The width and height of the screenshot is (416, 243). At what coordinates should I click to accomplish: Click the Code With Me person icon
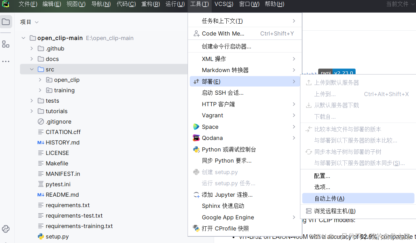(196, 33)
